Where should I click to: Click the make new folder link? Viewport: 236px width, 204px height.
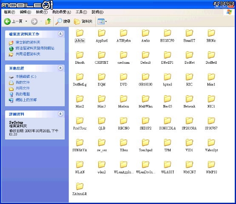point(28,42)
